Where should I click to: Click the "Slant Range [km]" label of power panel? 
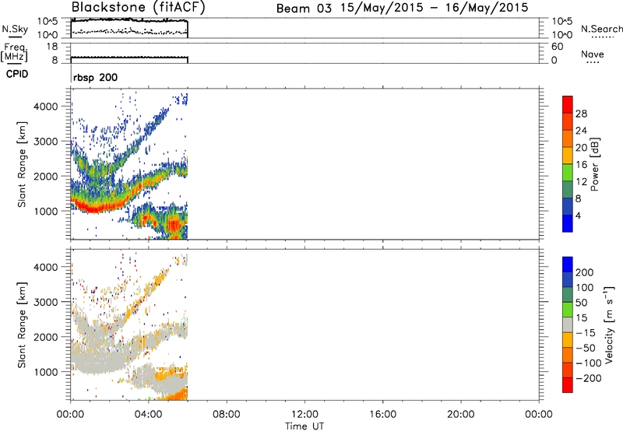[22, 164]
